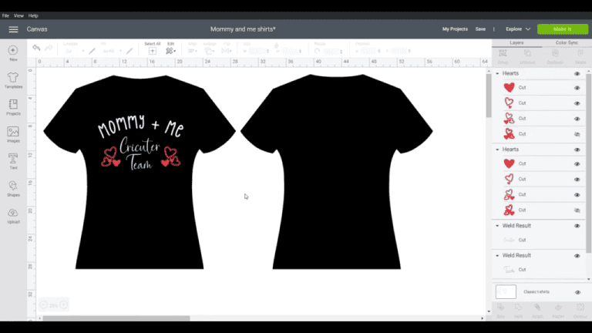Show hidden fourth layer in first Hearts group
Image resolution: width=592 pixels, height=333 pixels.
click(577, 134)
